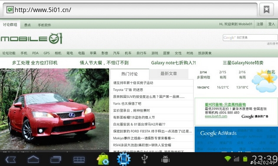Tap the Wi-Fi signal indicator
This screenshot has width=278, height=166.
tap(228, 159)
